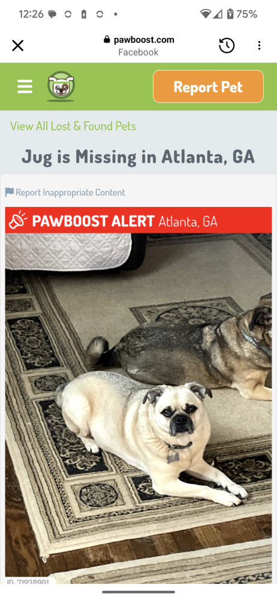
Task: Tap the lock icon beside pawboost.com
Action: click(x=107, y=40)
